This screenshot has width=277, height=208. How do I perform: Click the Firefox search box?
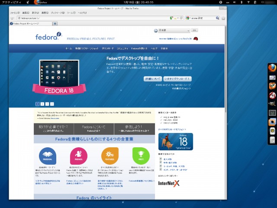click(203, 18)
